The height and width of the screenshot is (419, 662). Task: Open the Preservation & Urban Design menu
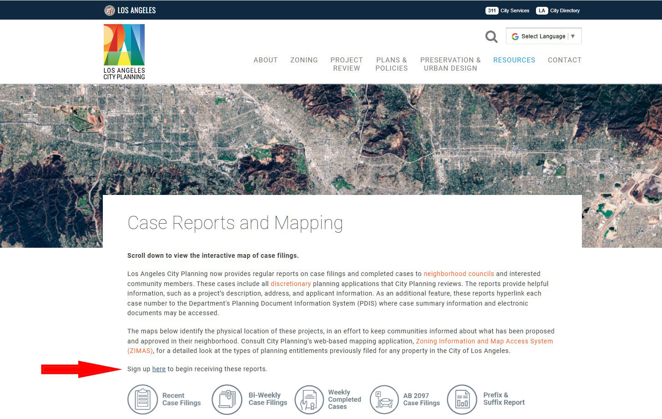coord(450,64)
